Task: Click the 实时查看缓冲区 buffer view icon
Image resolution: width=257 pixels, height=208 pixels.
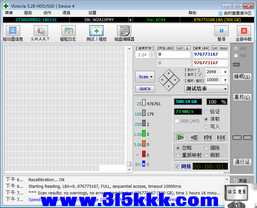Action: point(220,13)
